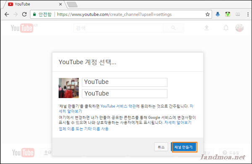Image resolution: width=252 pixels, height=164 pixels.
Task: Click the search magnifier button
Action: (173, 28)
